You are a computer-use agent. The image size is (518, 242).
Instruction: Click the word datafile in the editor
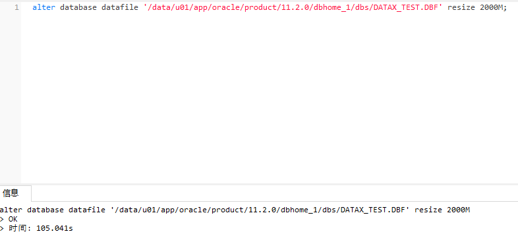[120, 7]
